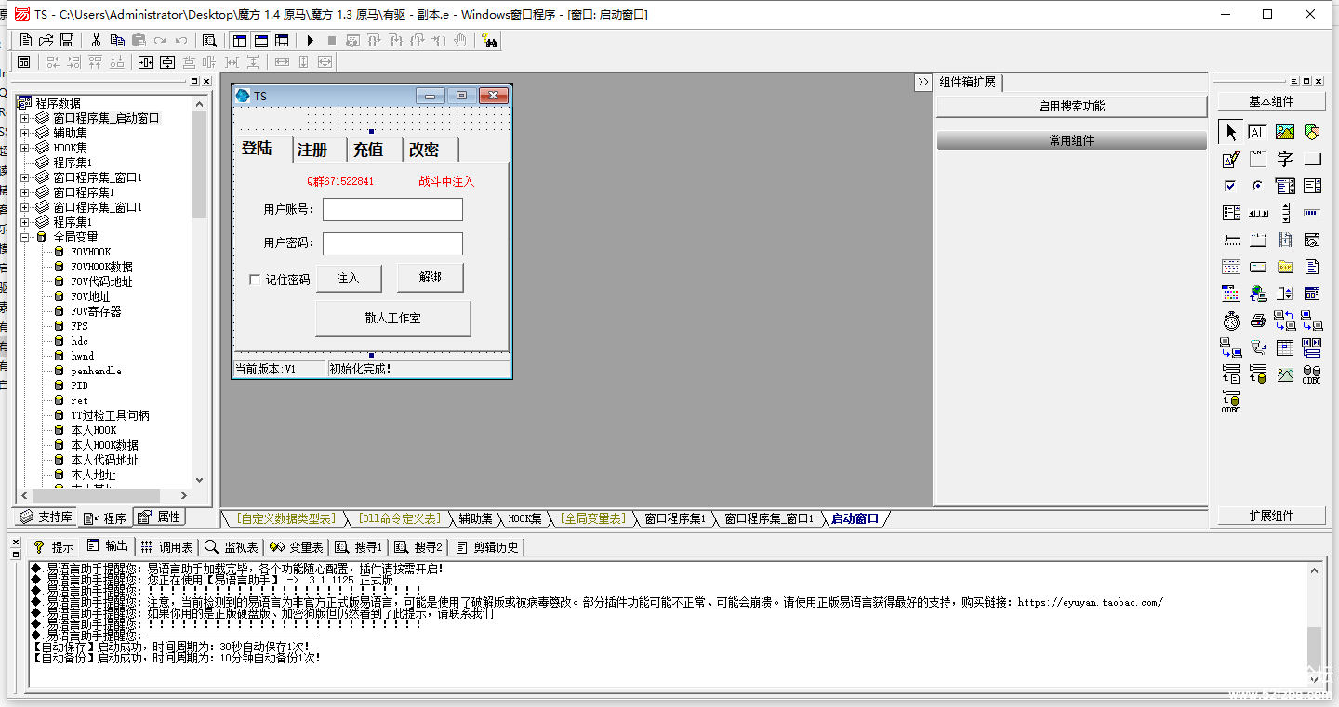Click the center horizontally alignment icon
Image resolution: width=1339 pixels, height=707 pixels.
click(146, 62)
